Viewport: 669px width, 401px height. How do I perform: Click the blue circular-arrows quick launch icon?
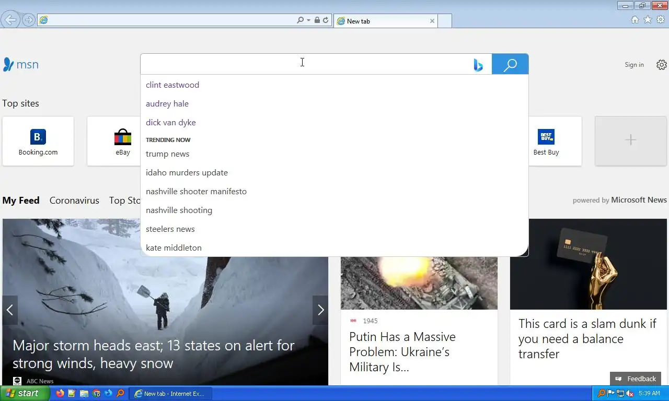coord(108,393)
